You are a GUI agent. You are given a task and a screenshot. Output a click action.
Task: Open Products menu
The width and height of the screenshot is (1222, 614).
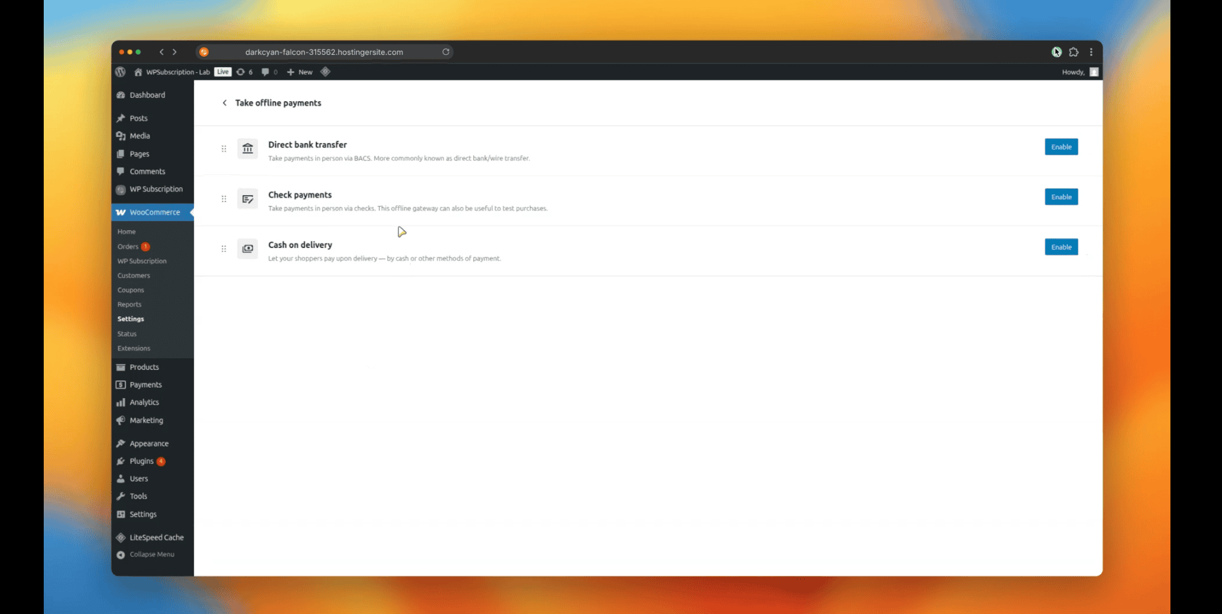[152, 367]
